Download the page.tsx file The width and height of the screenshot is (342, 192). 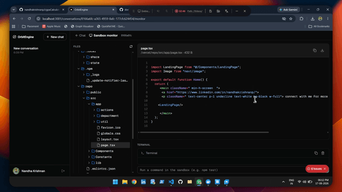click(322, 51)
